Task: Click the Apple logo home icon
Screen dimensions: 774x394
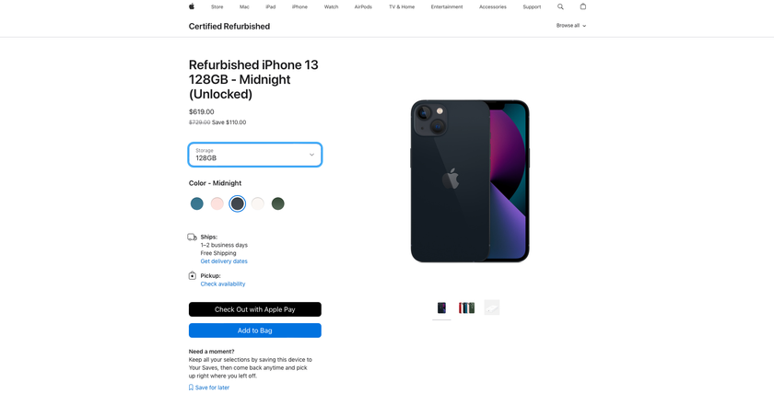Action: (x=192, y=6)
